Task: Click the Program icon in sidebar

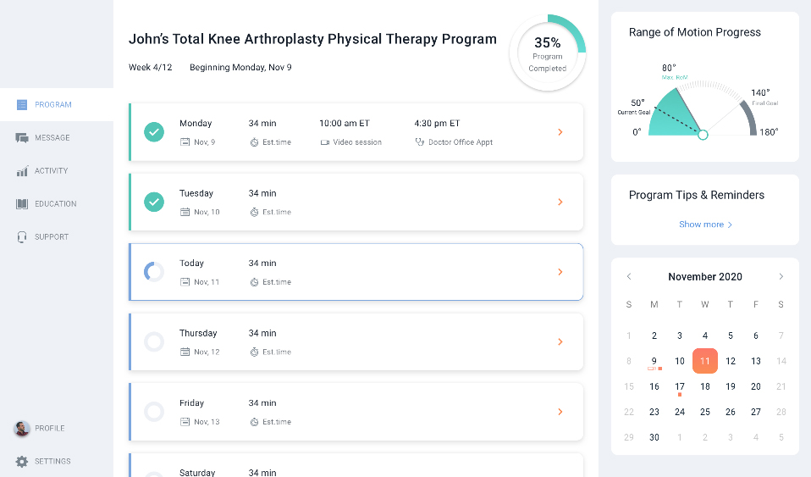Action: (22, 105)
